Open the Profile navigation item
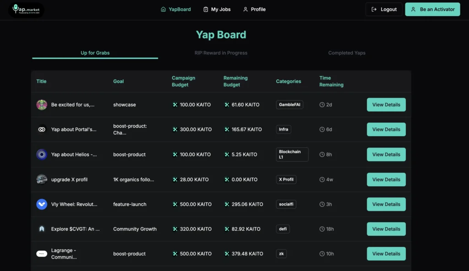The height and width of the screenshot is (271, 469). (254, 9)
